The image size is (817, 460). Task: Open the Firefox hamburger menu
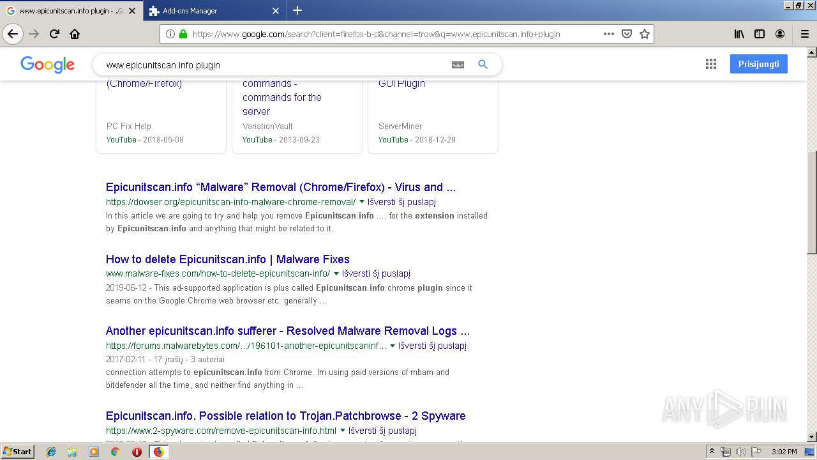click(x=805, y=34)
